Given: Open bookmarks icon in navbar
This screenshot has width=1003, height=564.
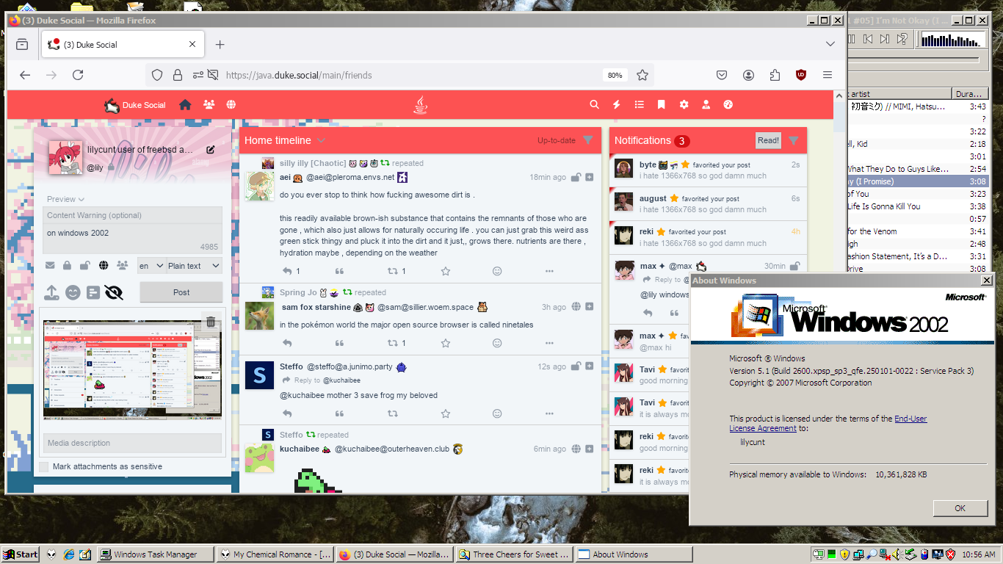Looking at the screenshot, I should coord(662,105).
